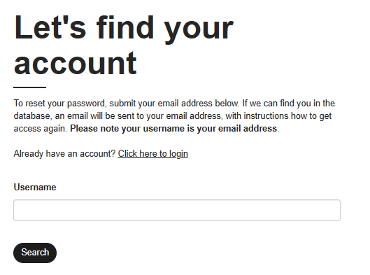This screenshot has height=275, width=370.
Task: Click the bold words 'email address'
Action: click(x=248, y=129)
